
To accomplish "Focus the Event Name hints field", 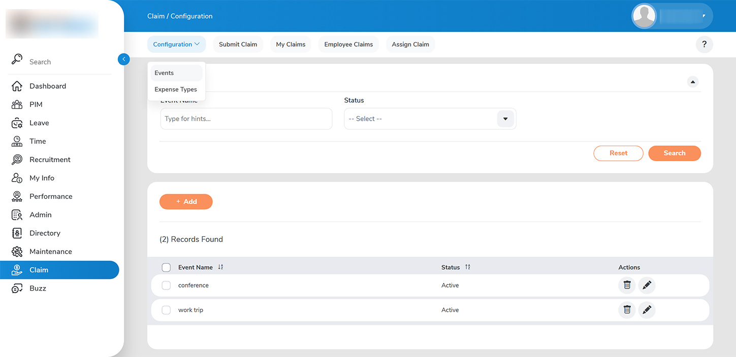I will (x=246, y=119).
